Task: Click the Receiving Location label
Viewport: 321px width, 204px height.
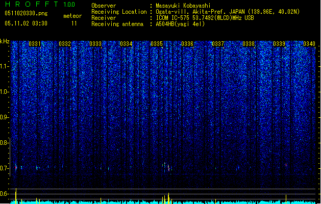Action: [x=119, y=12]
